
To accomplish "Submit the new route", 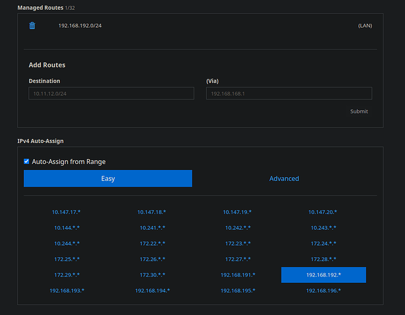I will coord(359,112).
